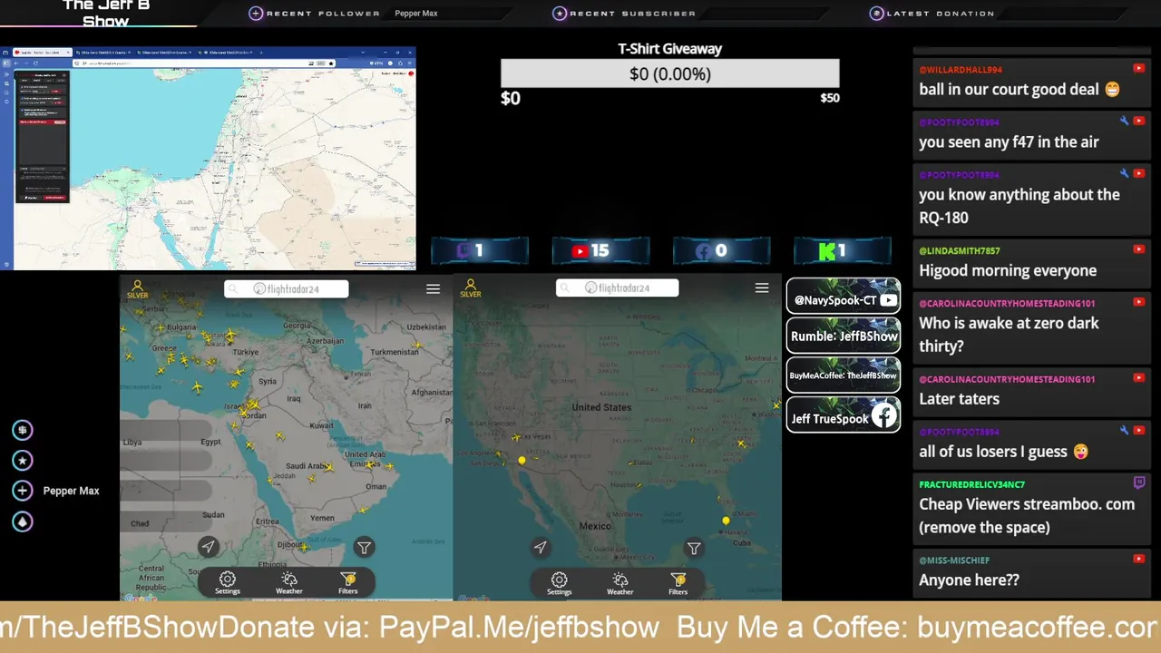1161x653 pixels.
Task: Click chat message 'Anyone here??'
Action: (969, 580)
